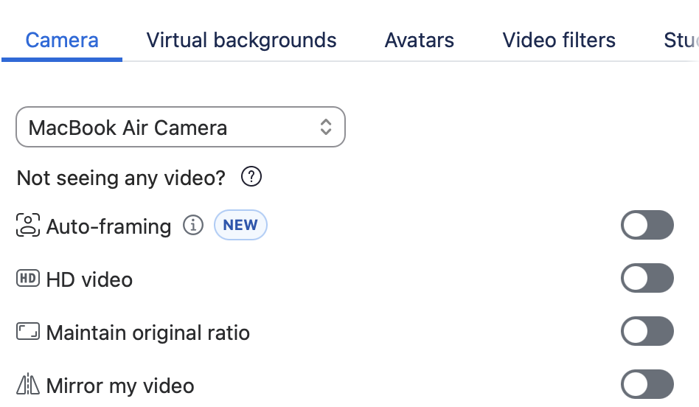Screen dimensions: 699x407
Task: Select the Camera tab
Action: coord(62,40)
